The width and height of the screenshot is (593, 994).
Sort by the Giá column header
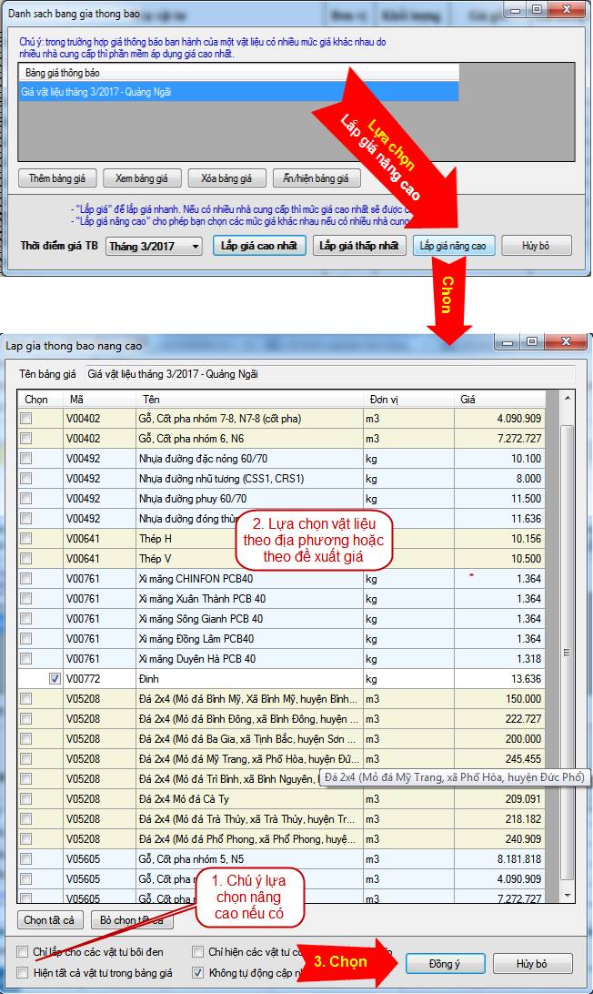tap(500, 399)
